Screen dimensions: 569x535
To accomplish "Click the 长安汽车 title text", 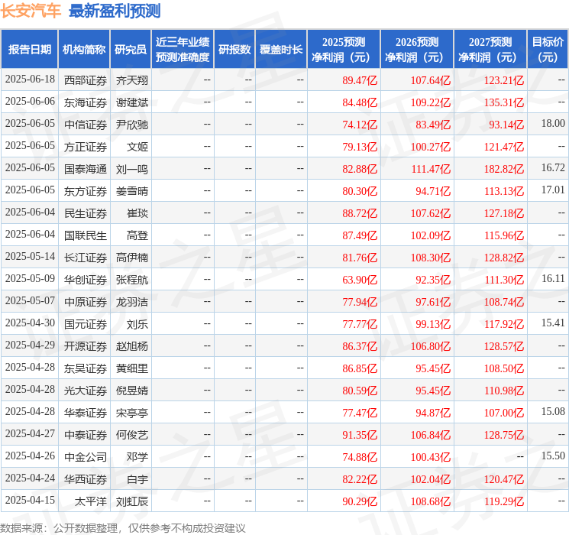I will 31,11.
